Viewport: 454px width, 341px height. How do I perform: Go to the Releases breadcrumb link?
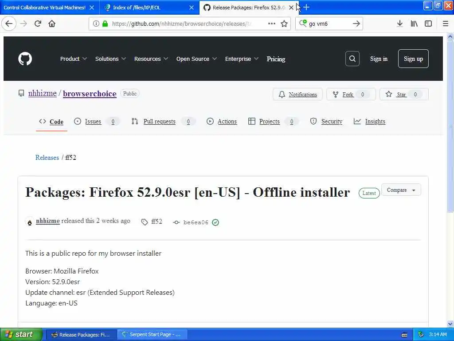pos(47,158)
